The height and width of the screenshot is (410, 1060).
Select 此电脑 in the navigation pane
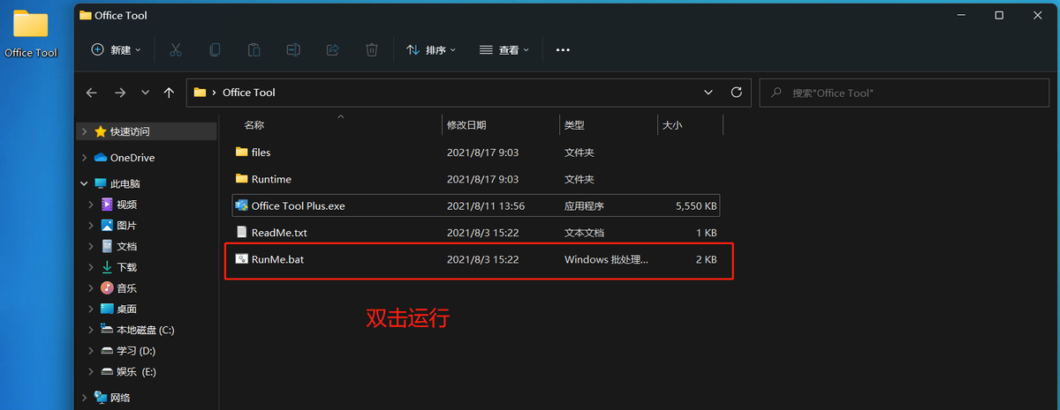click(x=125, y=184)
